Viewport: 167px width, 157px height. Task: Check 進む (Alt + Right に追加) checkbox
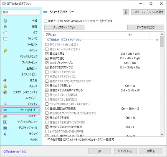coord(47,49)
